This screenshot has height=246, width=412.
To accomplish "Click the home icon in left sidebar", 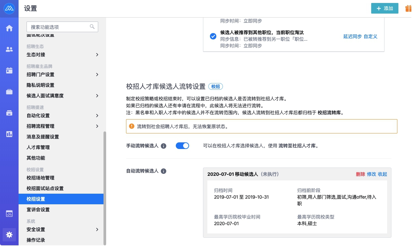I will point(9,28).
